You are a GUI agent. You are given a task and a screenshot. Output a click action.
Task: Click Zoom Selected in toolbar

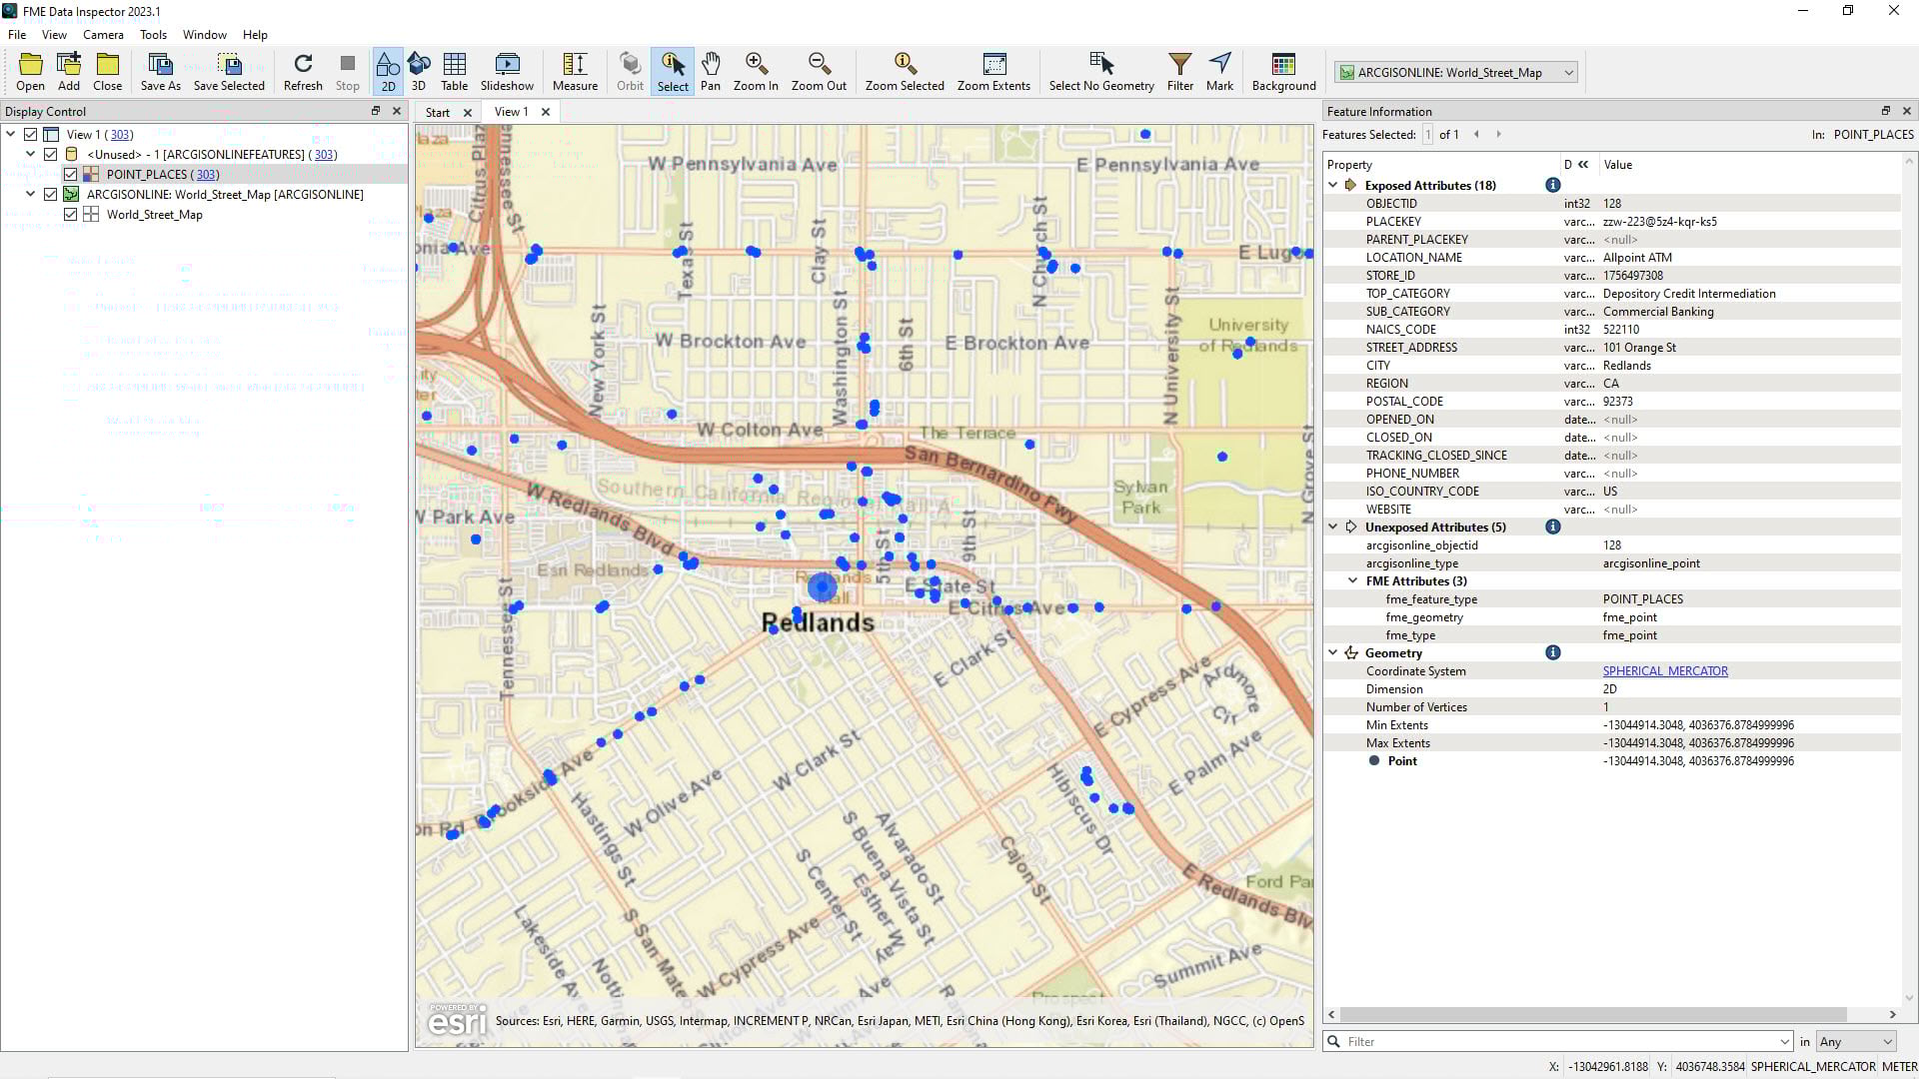point(905,72)
